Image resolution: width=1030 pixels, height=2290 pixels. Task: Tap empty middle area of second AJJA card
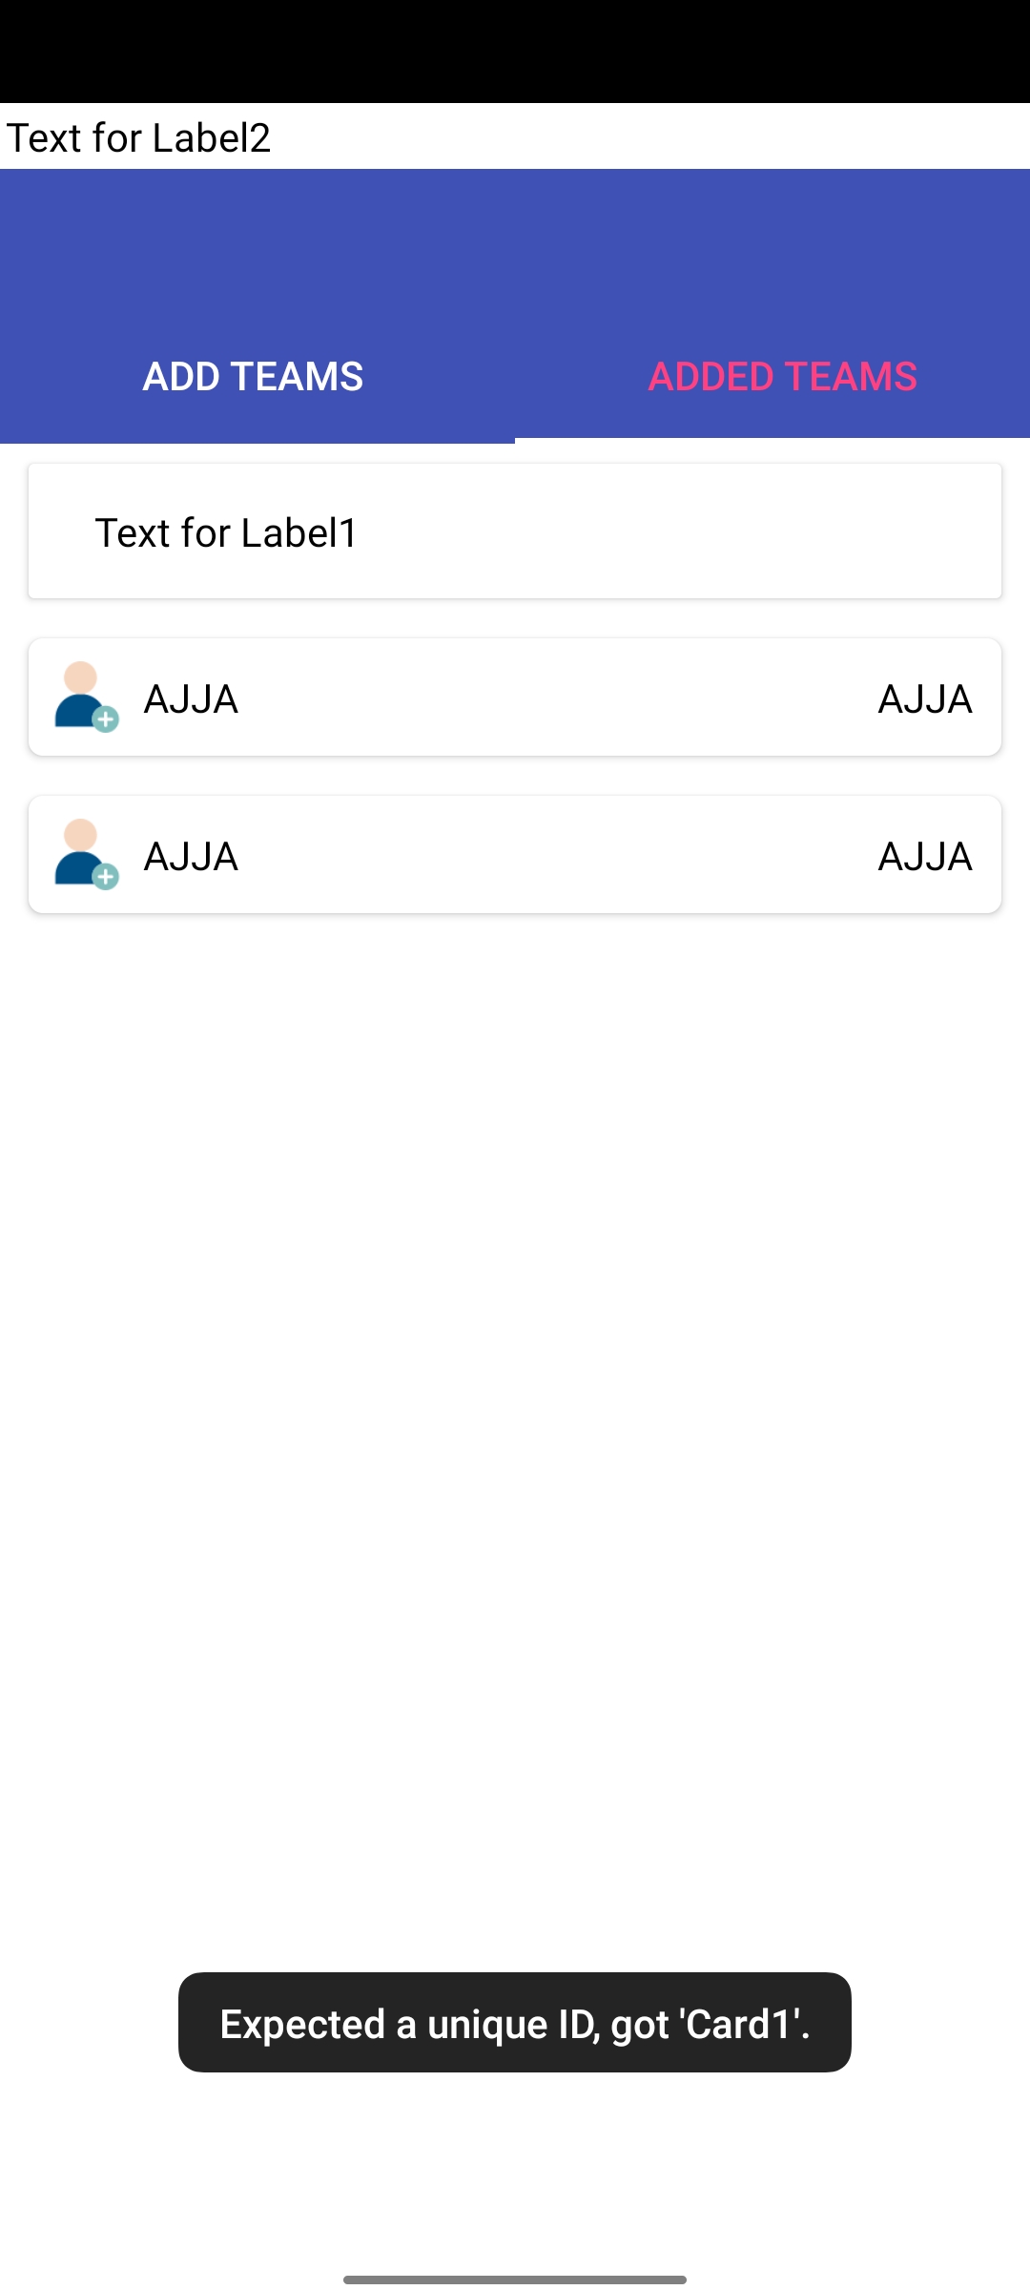coord(553,855)
